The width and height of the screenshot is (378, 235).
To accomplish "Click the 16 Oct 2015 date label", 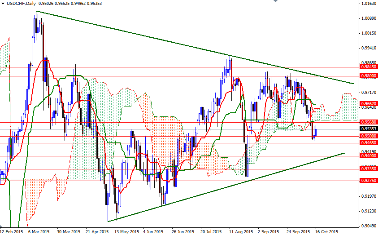I will (326, 232).
